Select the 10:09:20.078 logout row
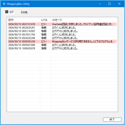125x125 pixels. (x=62, y=48)
